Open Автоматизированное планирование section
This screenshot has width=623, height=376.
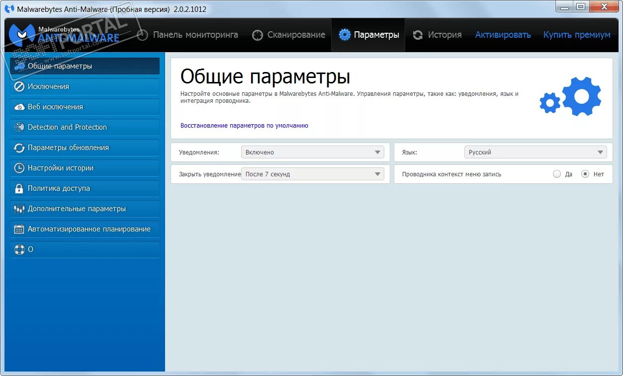point(85,229)
